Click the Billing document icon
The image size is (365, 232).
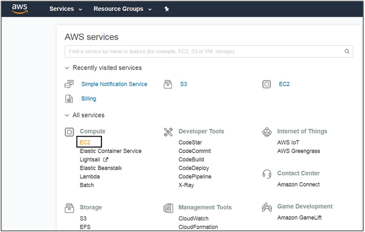[x=70, y=99]
